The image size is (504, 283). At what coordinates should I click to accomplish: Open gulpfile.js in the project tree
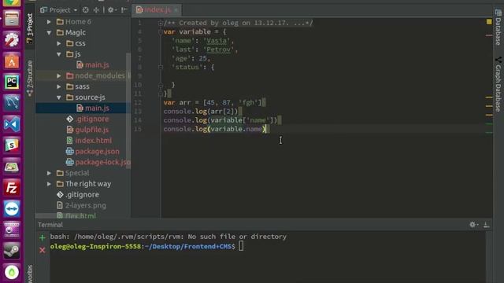[91, 130]
